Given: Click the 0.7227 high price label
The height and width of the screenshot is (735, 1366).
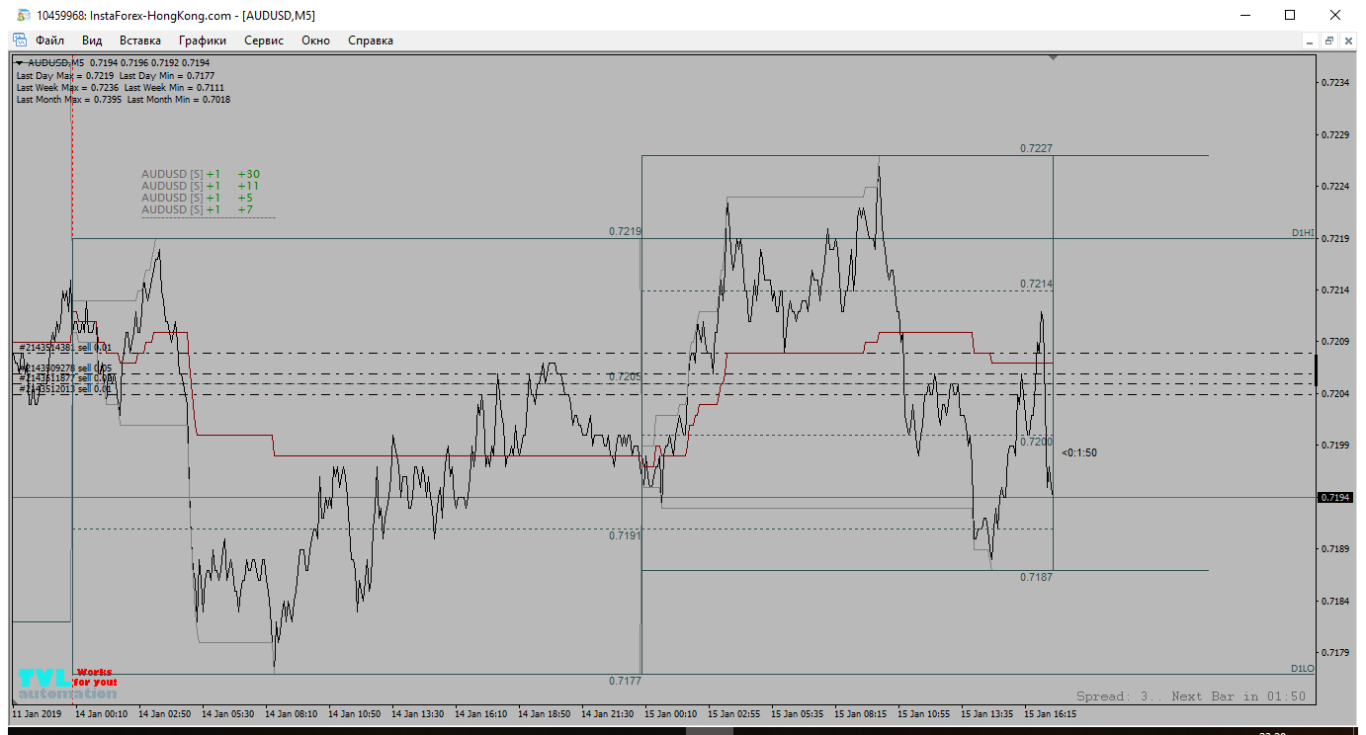Looking at the screenshot, I should coord(1036,148).
